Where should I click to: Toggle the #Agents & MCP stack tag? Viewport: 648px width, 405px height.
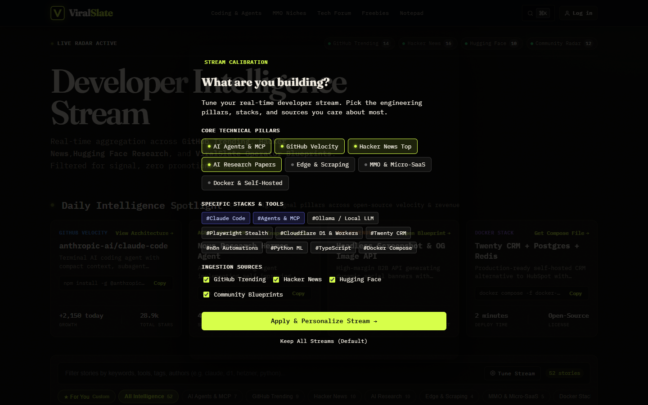click(x=279, y=218)
